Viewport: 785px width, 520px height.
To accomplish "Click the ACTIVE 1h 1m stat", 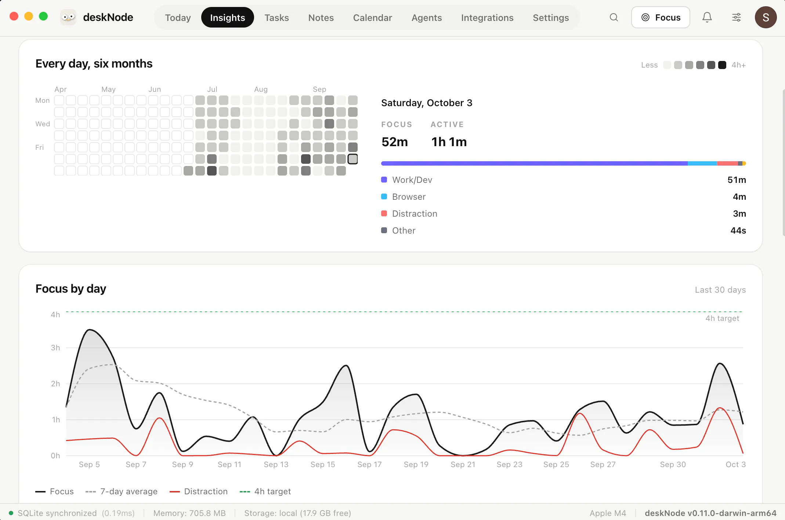I will tap(449, 134).
